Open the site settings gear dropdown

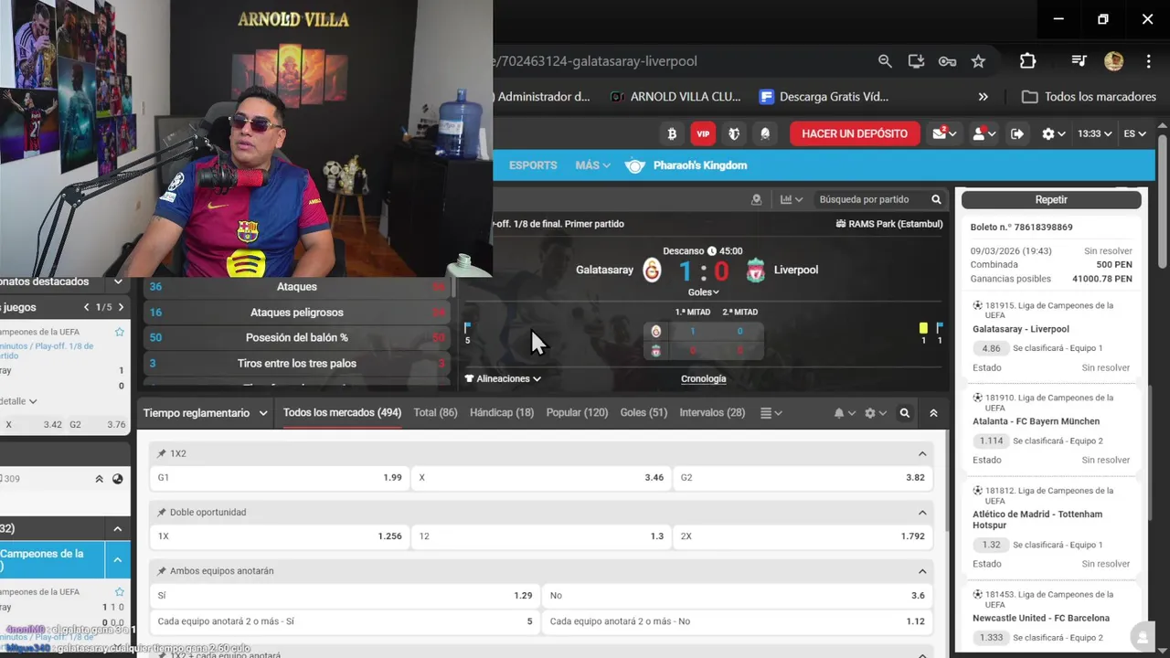1054,133
